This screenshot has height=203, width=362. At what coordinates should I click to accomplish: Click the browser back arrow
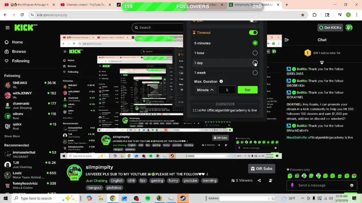point(5,15)
